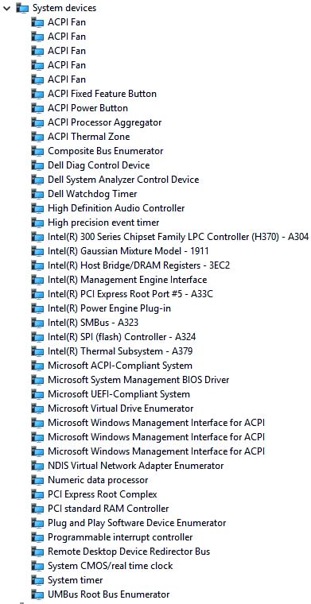Select Intel SPI (flash) Controller - A324
Viewport: 311px width, 604px height.
122,337
